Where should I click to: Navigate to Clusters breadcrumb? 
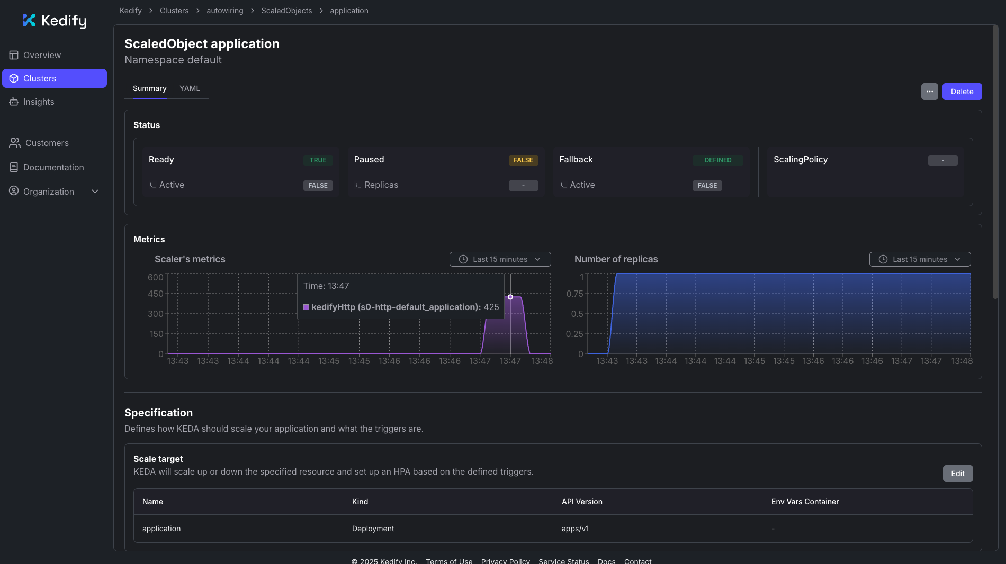pyautogui.click(x=174, y=11)
